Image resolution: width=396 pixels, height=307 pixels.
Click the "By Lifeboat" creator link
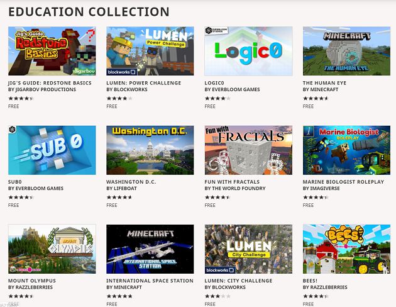[x=126, y=189]
